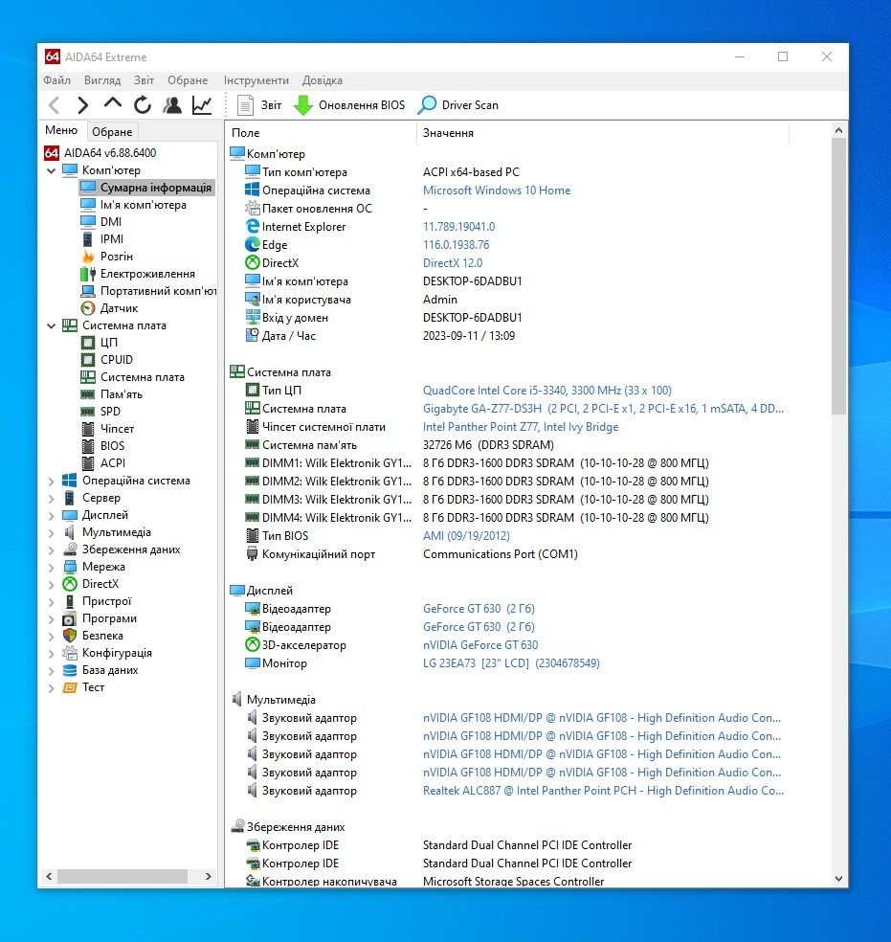The image size is (891, 942).
Task: Open the LG 23EA73 monitor link
Action: point(511,663)
